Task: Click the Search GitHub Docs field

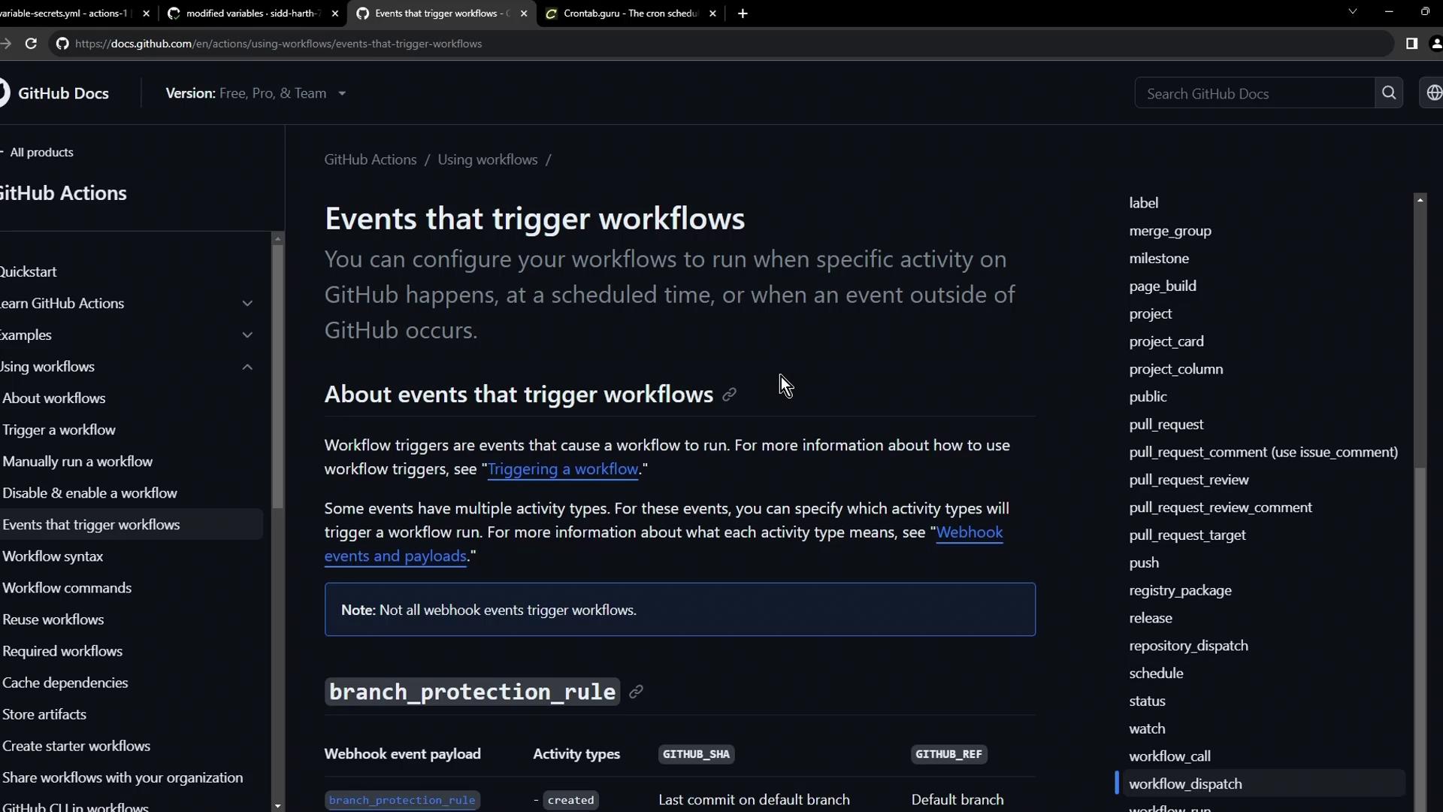Action: click(x=1254, y=93)
